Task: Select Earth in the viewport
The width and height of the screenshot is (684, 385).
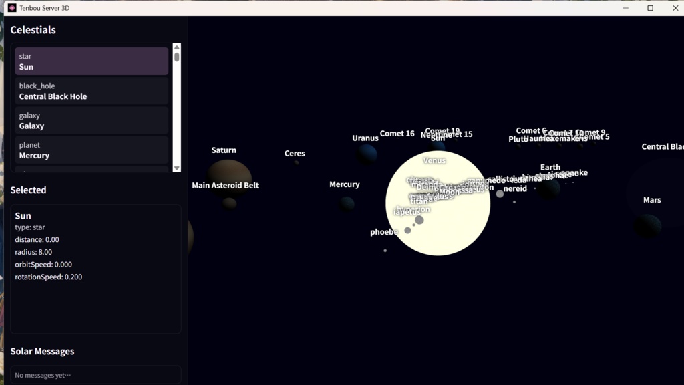Action: tap(550, 167)
